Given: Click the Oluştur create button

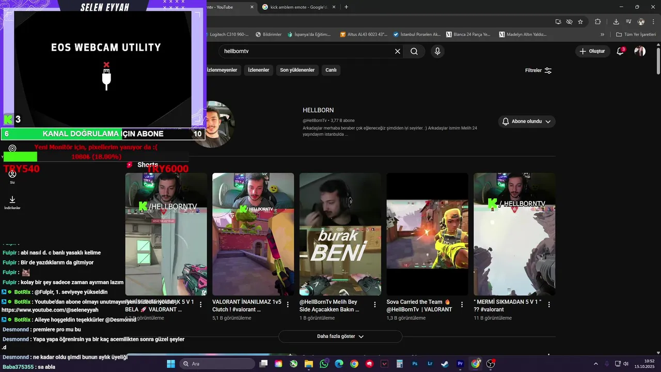Looking at the screenshot, I should (x=592, y=51).
